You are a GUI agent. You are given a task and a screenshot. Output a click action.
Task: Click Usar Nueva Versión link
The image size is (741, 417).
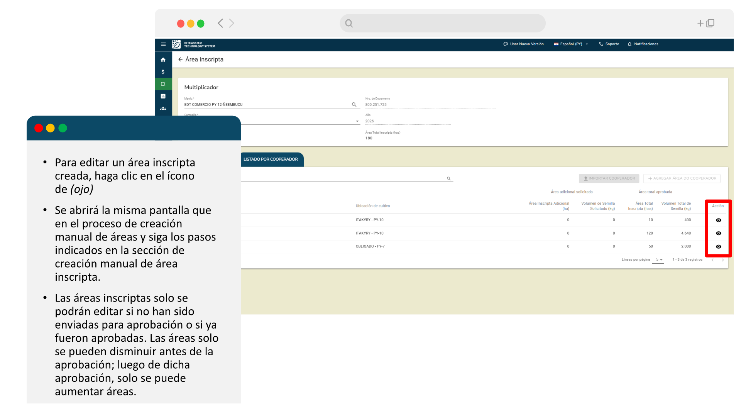click(x=523, y=44)
